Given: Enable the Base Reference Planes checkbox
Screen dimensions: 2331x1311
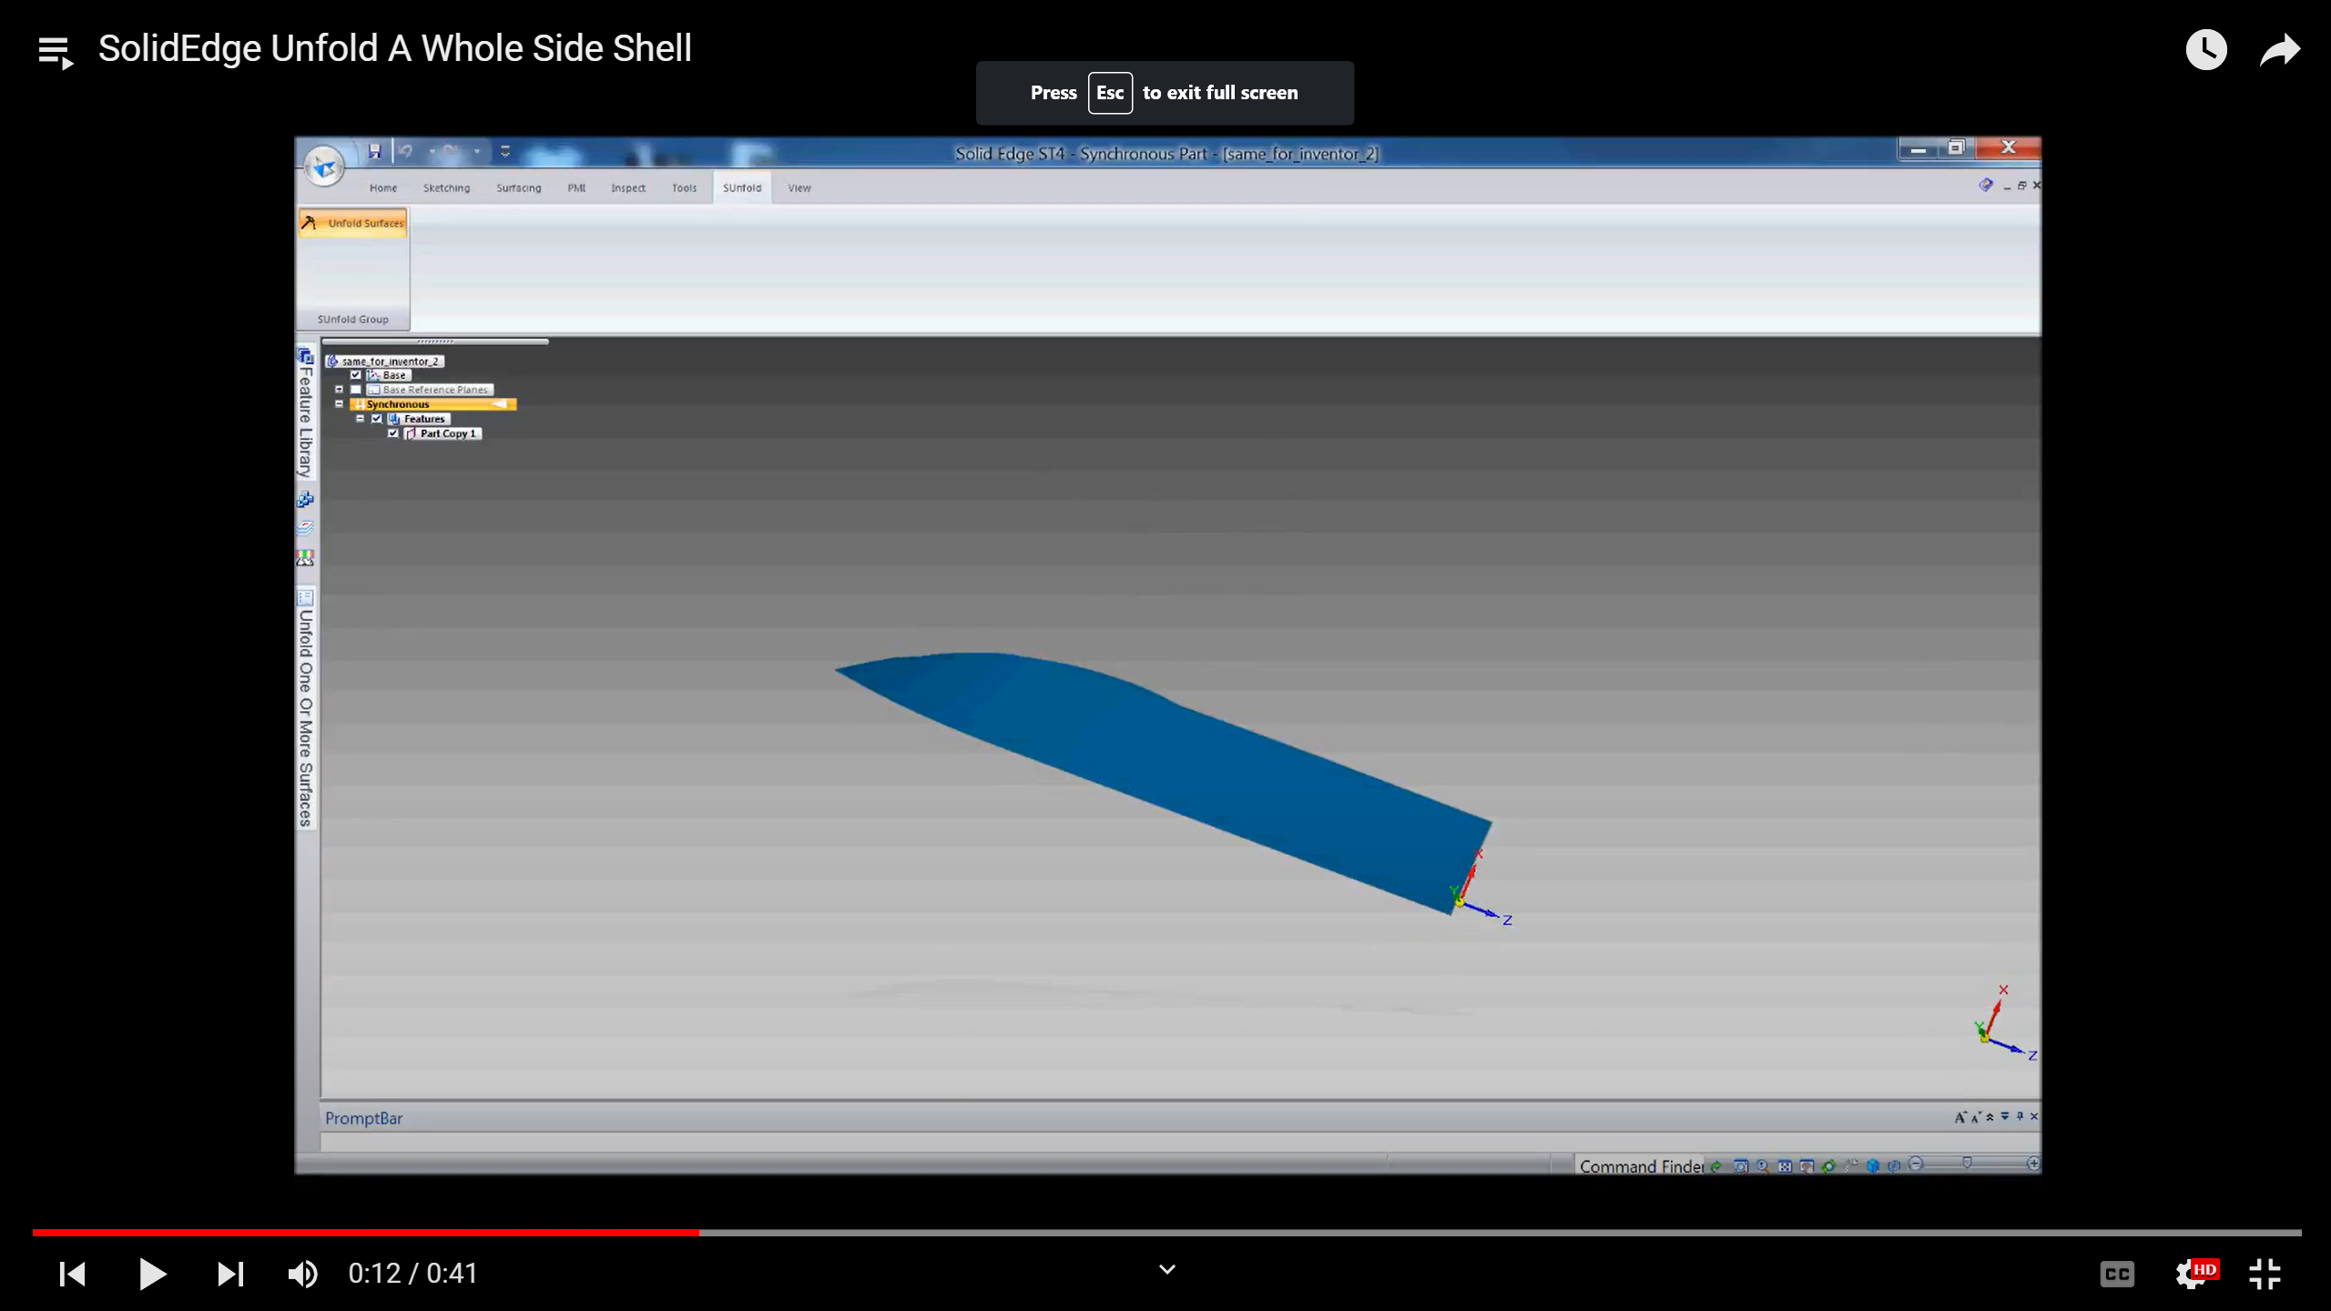Looking at the screenshot, I should point(355,389).
